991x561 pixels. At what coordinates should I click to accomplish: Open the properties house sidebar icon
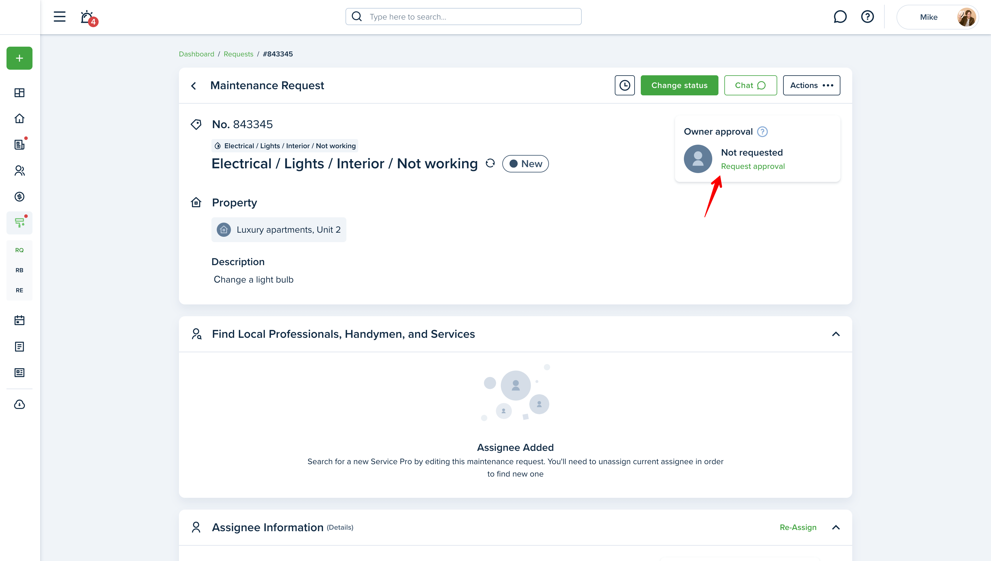[19, 118]
